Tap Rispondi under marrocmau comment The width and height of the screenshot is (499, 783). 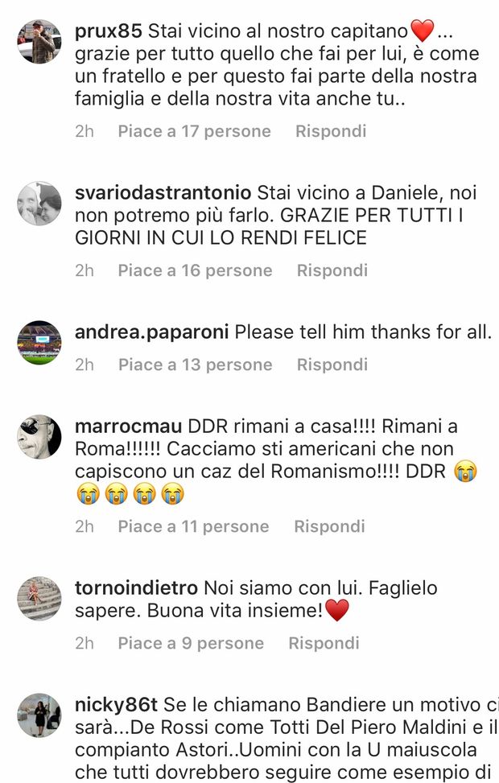coord(329,526)
